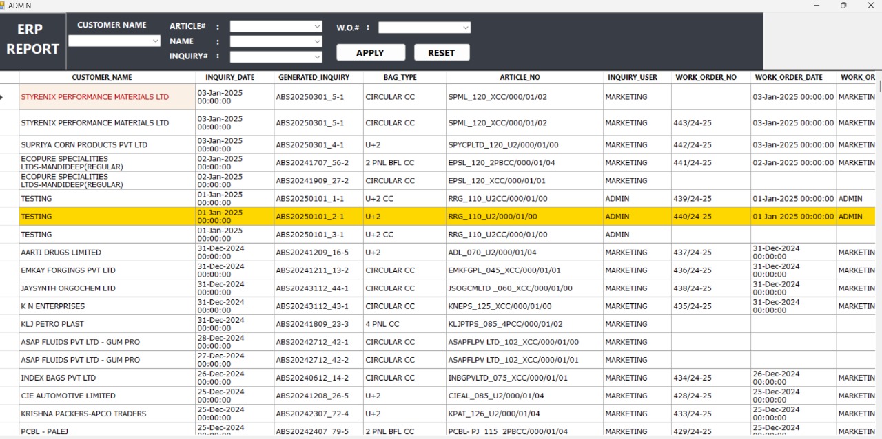
Task: Click inquiry ABS20242712_42-1 cell
Action: click(x=318, y=342)
